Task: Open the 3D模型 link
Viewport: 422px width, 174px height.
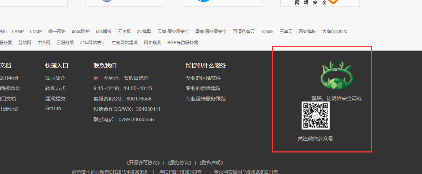Action: [144, 32]
